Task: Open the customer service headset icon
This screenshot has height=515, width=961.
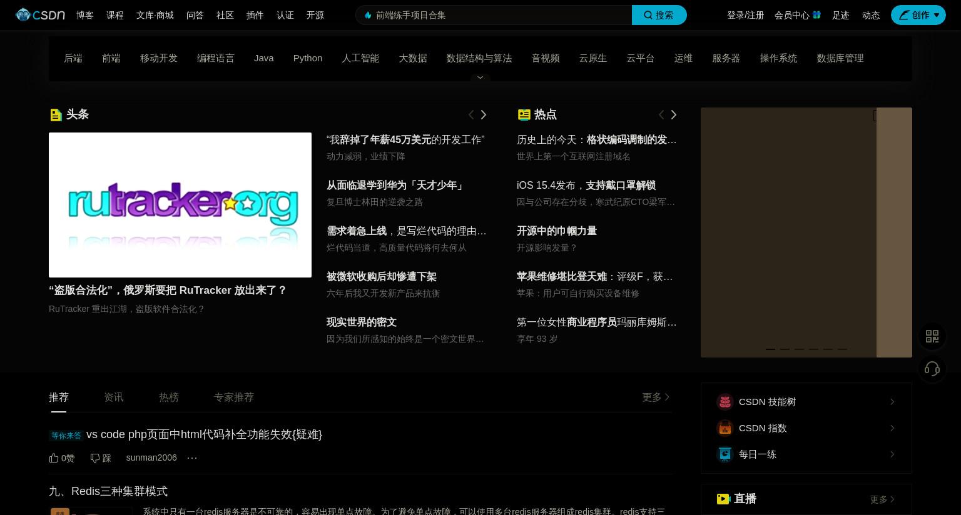Action: 932,369
